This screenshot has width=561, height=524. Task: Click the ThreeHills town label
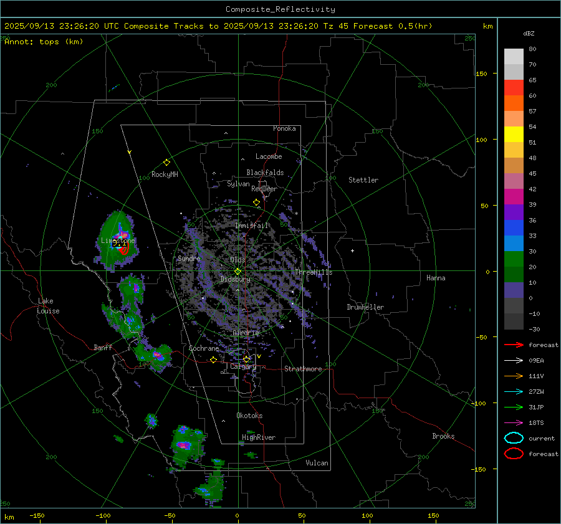(314, 272)
